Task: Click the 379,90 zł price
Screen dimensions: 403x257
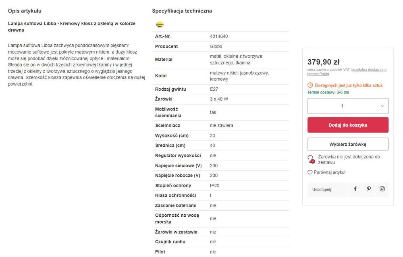Action: [x=323, y=62]
